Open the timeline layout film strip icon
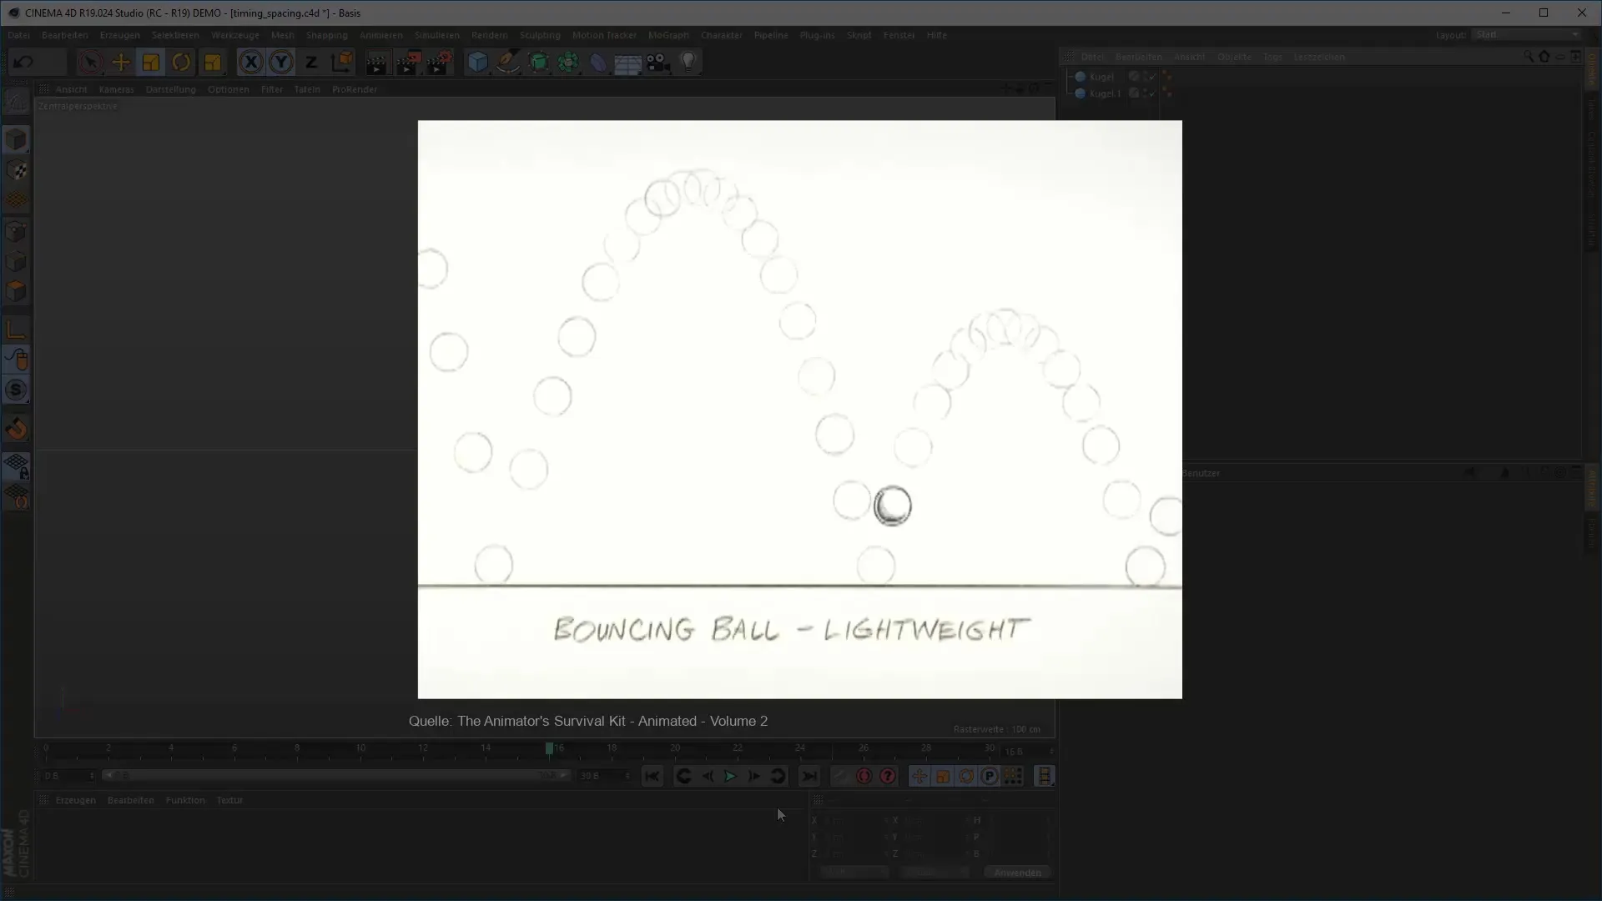The image size is (1602, 901). (1044, 777)
